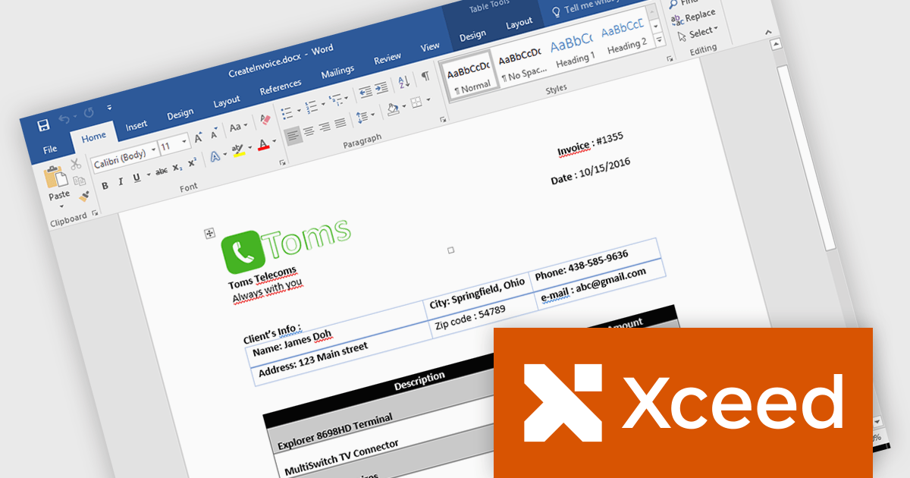910x478 pixels.
Task: Expand the Paste options arrow
Action: tap(61, 206)
